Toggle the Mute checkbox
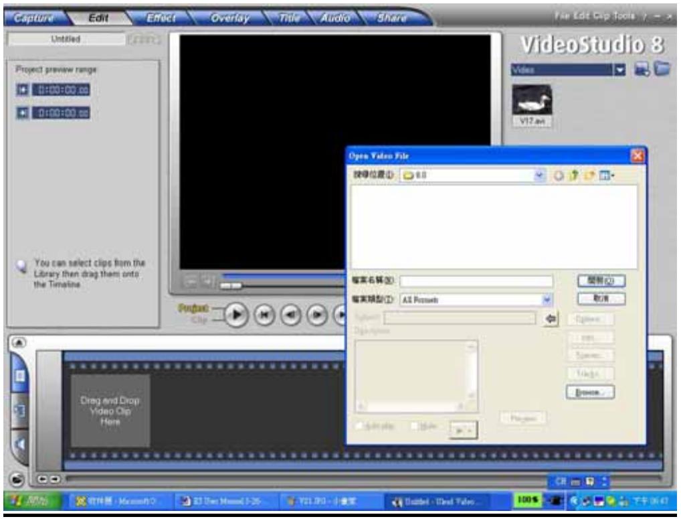 [x=414, y=426]
